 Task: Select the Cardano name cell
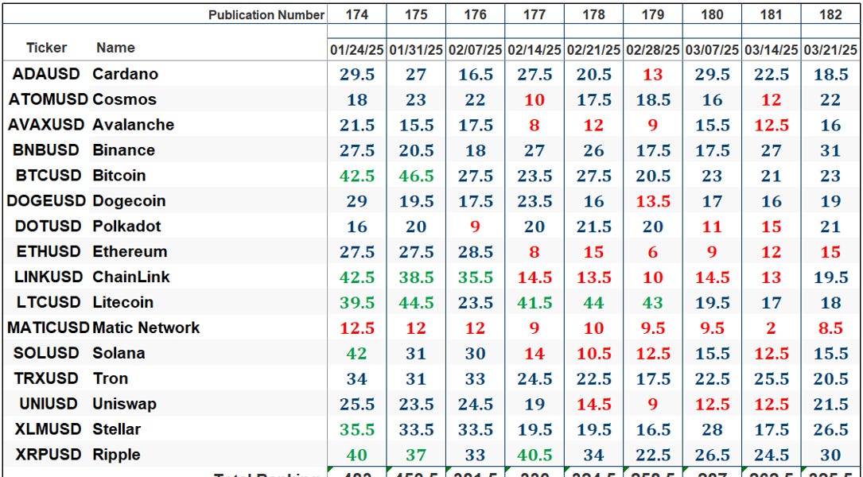point(125,74)
